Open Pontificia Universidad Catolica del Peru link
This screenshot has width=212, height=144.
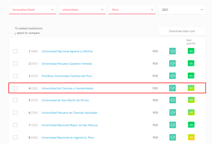click(x=67, y=76)
